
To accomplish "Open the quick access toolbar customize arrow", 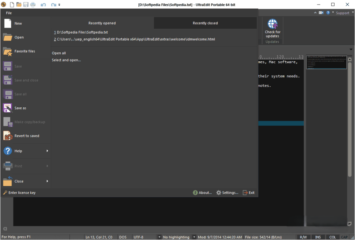I will point(59,5).
